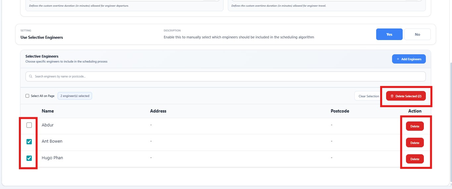Check the checkbox for Abdur

(29, 125)
